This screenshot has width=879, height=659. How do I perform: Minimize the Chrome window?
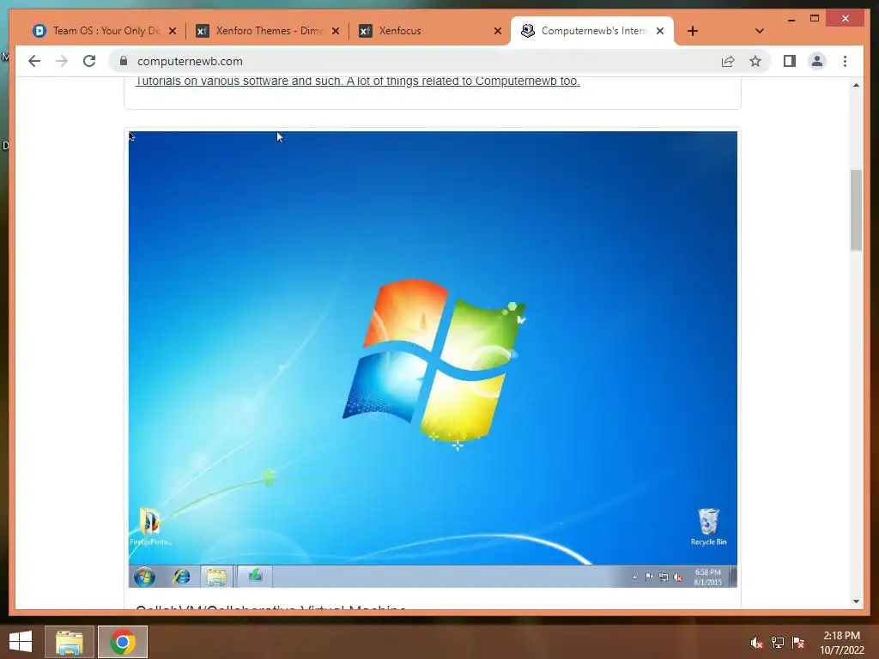[x=791, y=19]
